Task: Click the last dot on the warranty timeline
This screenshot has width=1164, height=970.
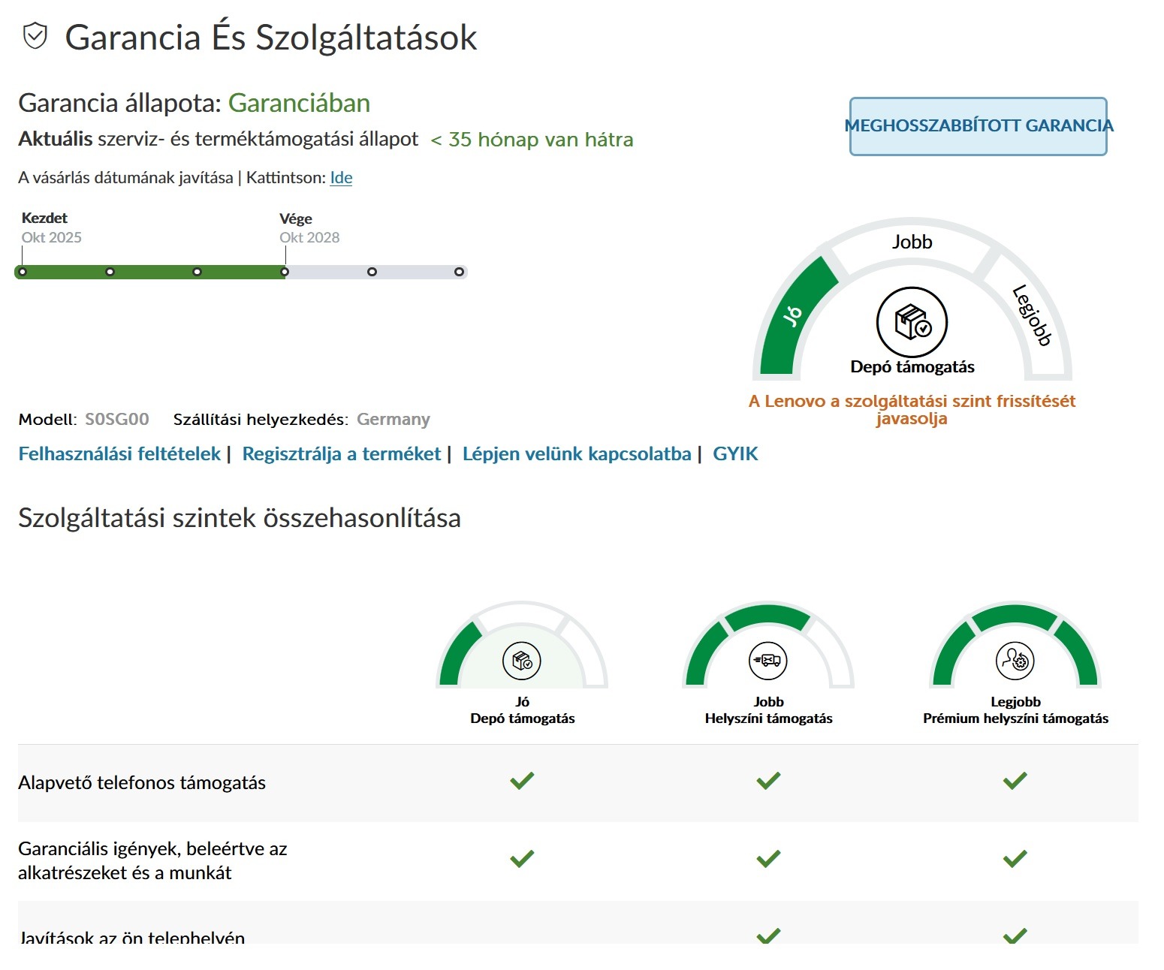Action: (x=459, y=272)
